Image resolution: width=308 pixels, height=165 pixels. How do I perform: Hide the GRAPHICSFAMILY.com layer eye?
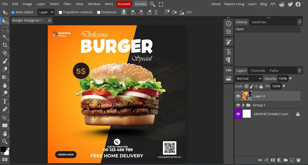click(x=238, y=114)
